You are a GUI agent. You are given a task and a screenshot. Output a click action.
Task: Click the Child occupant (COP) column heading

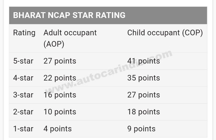coord(165,33)
